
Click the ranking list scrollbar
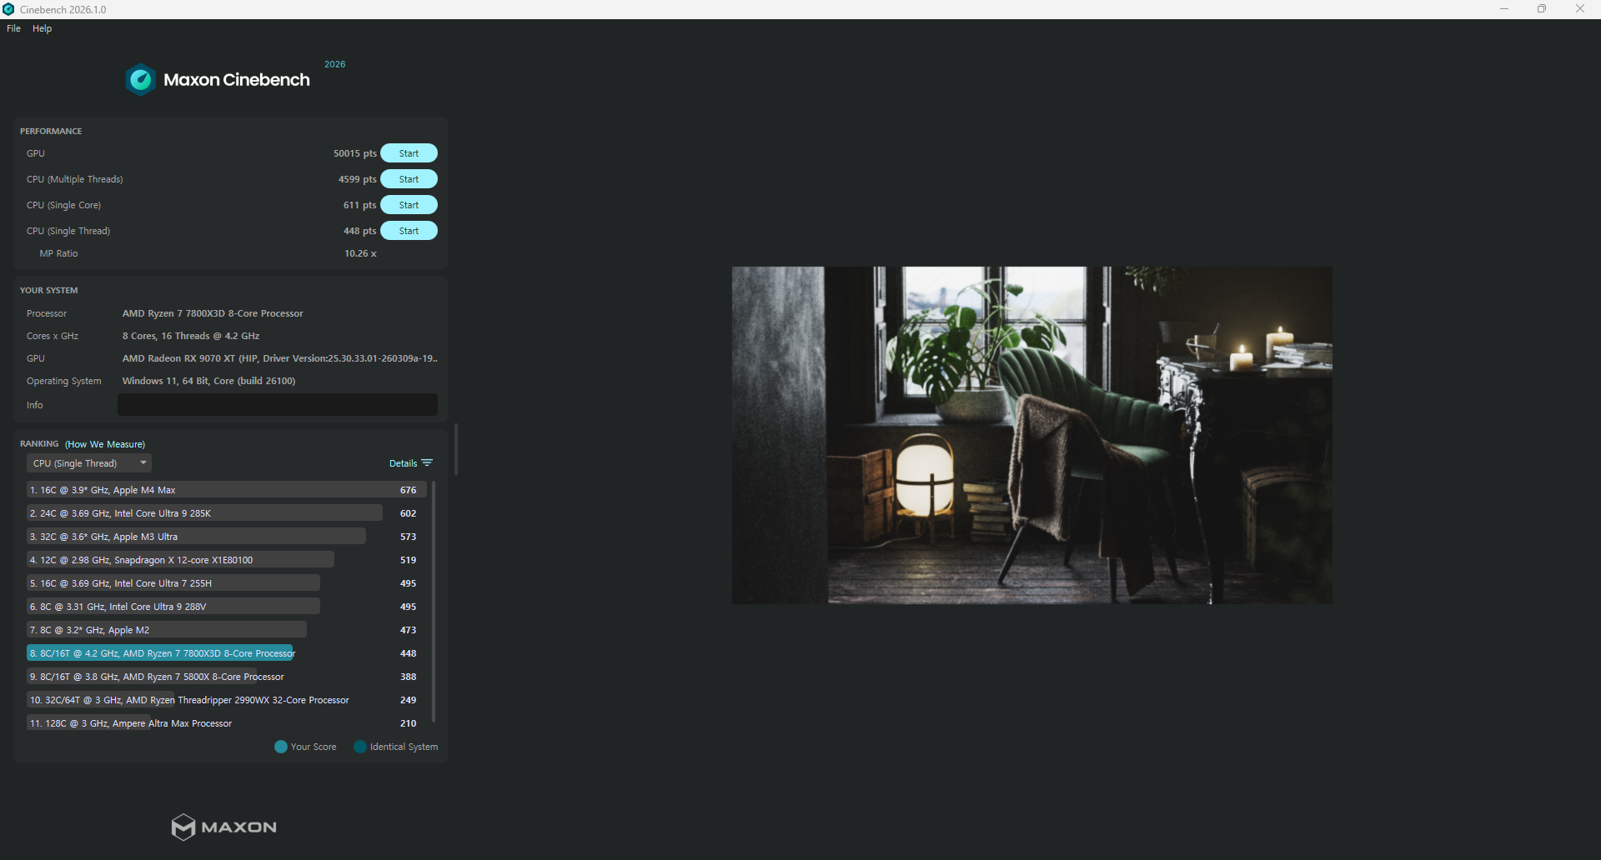tap(434, 601)
